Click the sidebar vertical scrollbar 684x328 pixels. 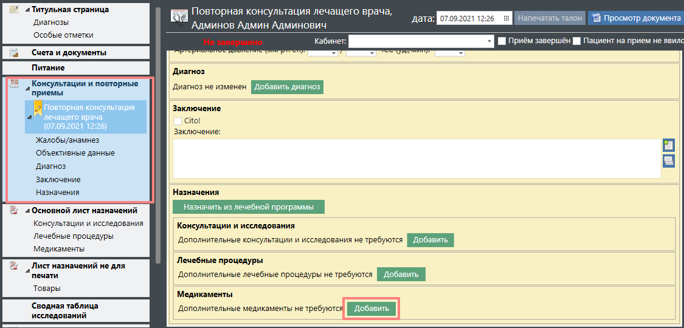tap(158, 121)
